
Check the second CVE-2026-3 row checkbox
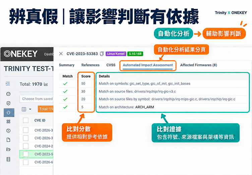(x=26, y=138)
